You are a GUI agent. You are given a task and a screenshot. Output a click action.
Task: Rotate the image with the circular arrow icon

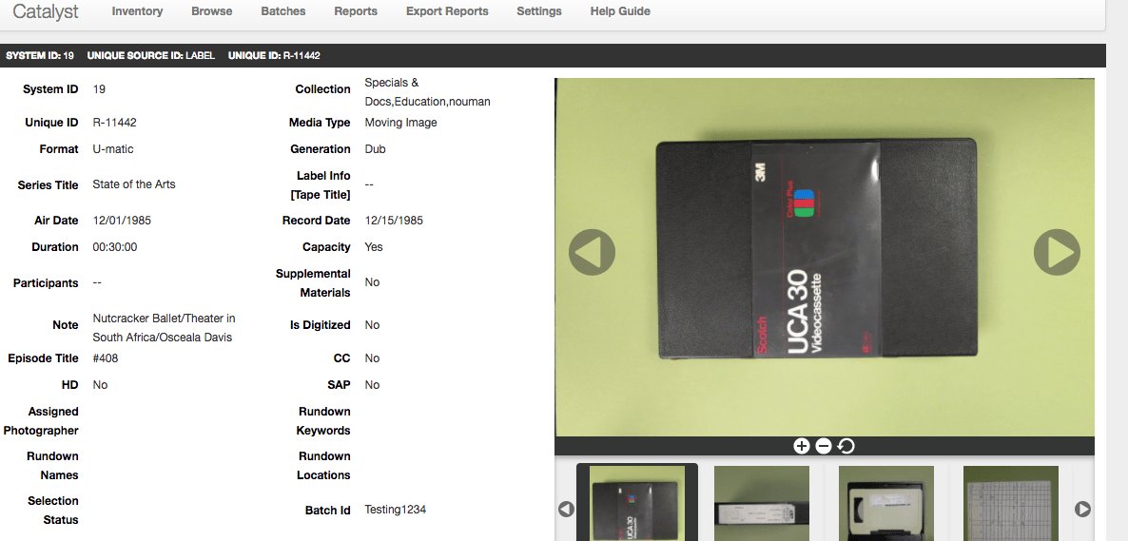tap(846, 446)
